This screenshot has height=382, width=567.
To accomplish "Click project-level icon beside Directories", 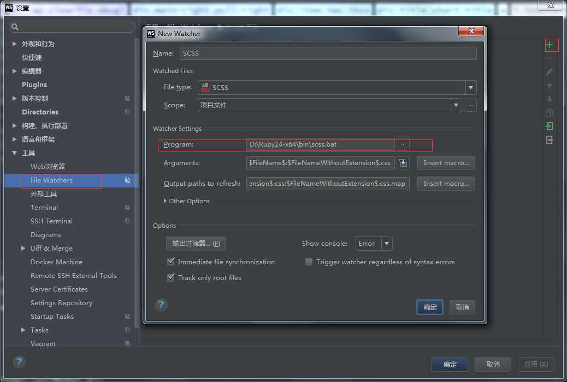I will coord(127,112).
